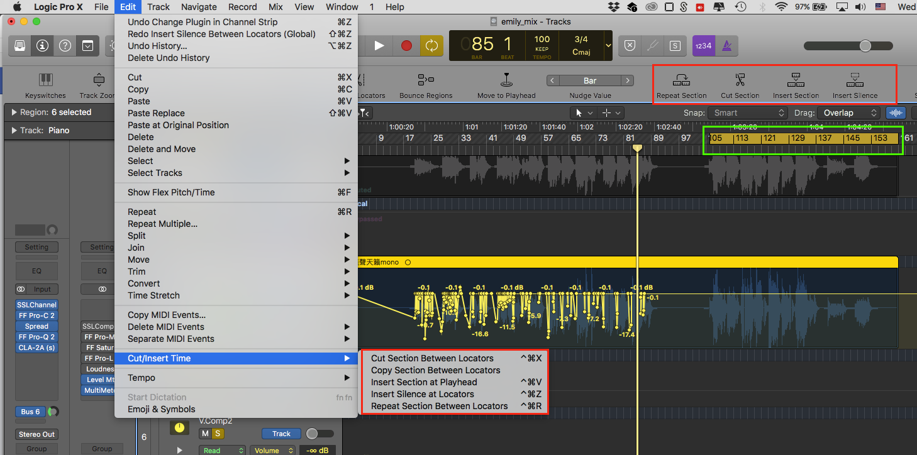The height and width of the screenshot is (455, 917).
Task: Click the Cut Section scissors icon
Action: pos(740,80)
